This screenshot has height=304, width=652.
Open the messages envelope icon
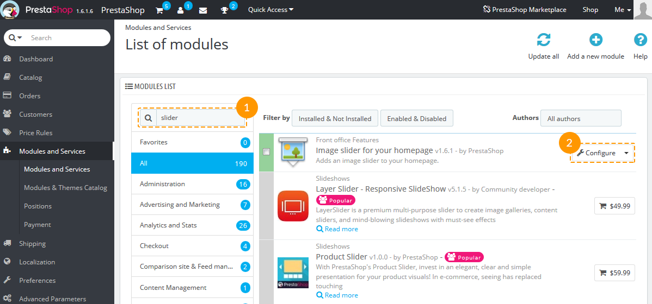[x=203, y=11]
